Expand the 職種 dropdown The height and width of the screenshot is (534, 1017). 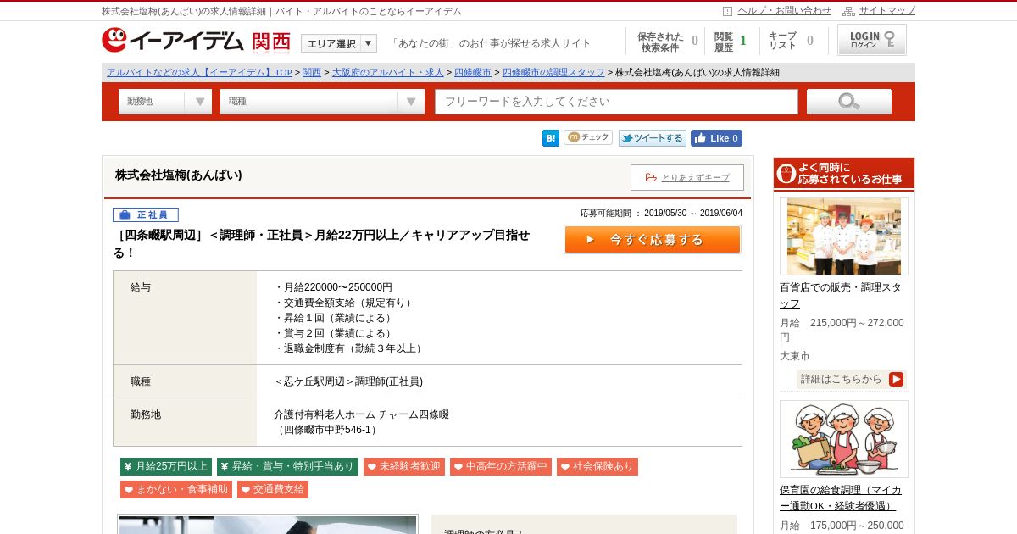pos(322,102)
